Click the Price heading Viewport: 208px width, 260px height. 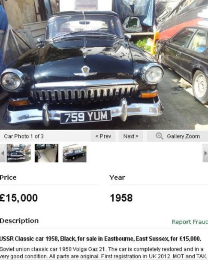pos(8,177)
